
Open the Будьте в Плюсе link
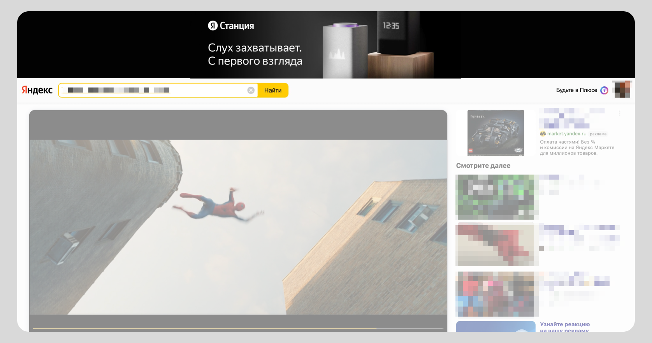[576, 90]
